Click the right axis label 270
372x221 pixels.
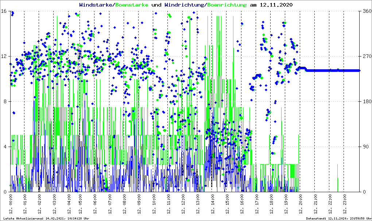point(367,57)
